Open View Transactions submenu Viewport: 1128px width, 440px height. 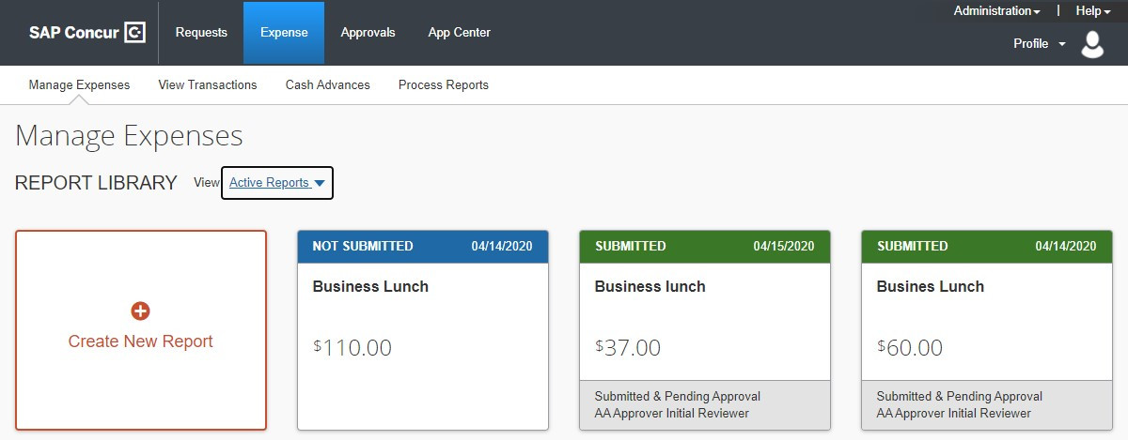208,85
